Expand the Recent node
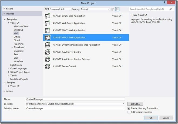This screenshot has height=124, width=178. (4, 9)
